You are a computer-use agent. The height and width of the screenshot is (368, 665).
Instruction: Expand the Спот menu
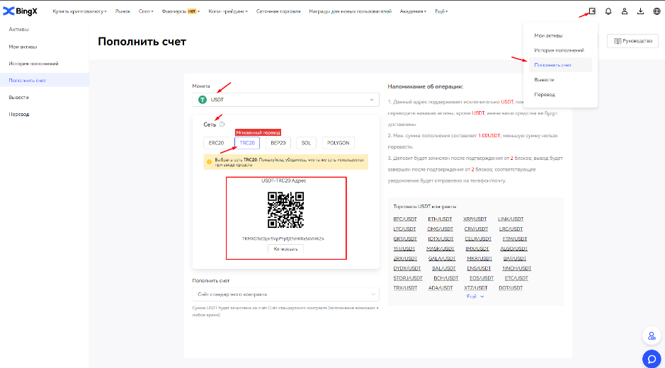pyautogui.click(x=146, y=11)
